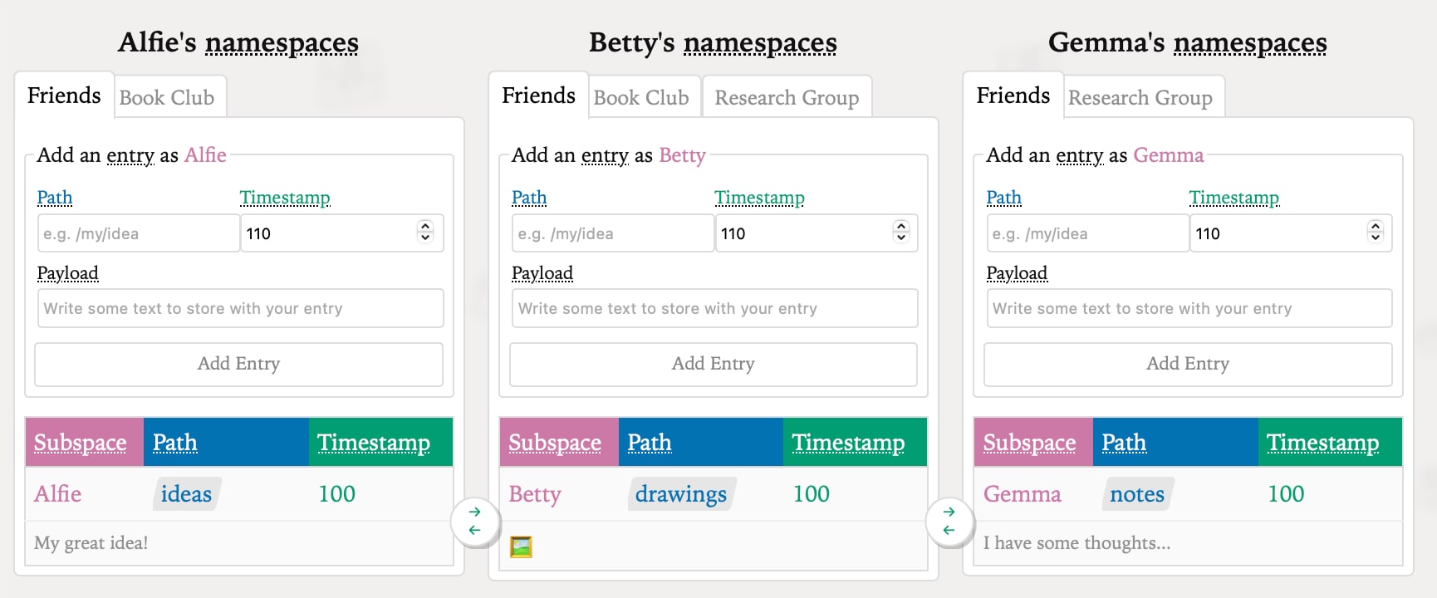
Task: Focus the Path field in Alfie's form
Action: pyautogui.click(x=138, y=233)
